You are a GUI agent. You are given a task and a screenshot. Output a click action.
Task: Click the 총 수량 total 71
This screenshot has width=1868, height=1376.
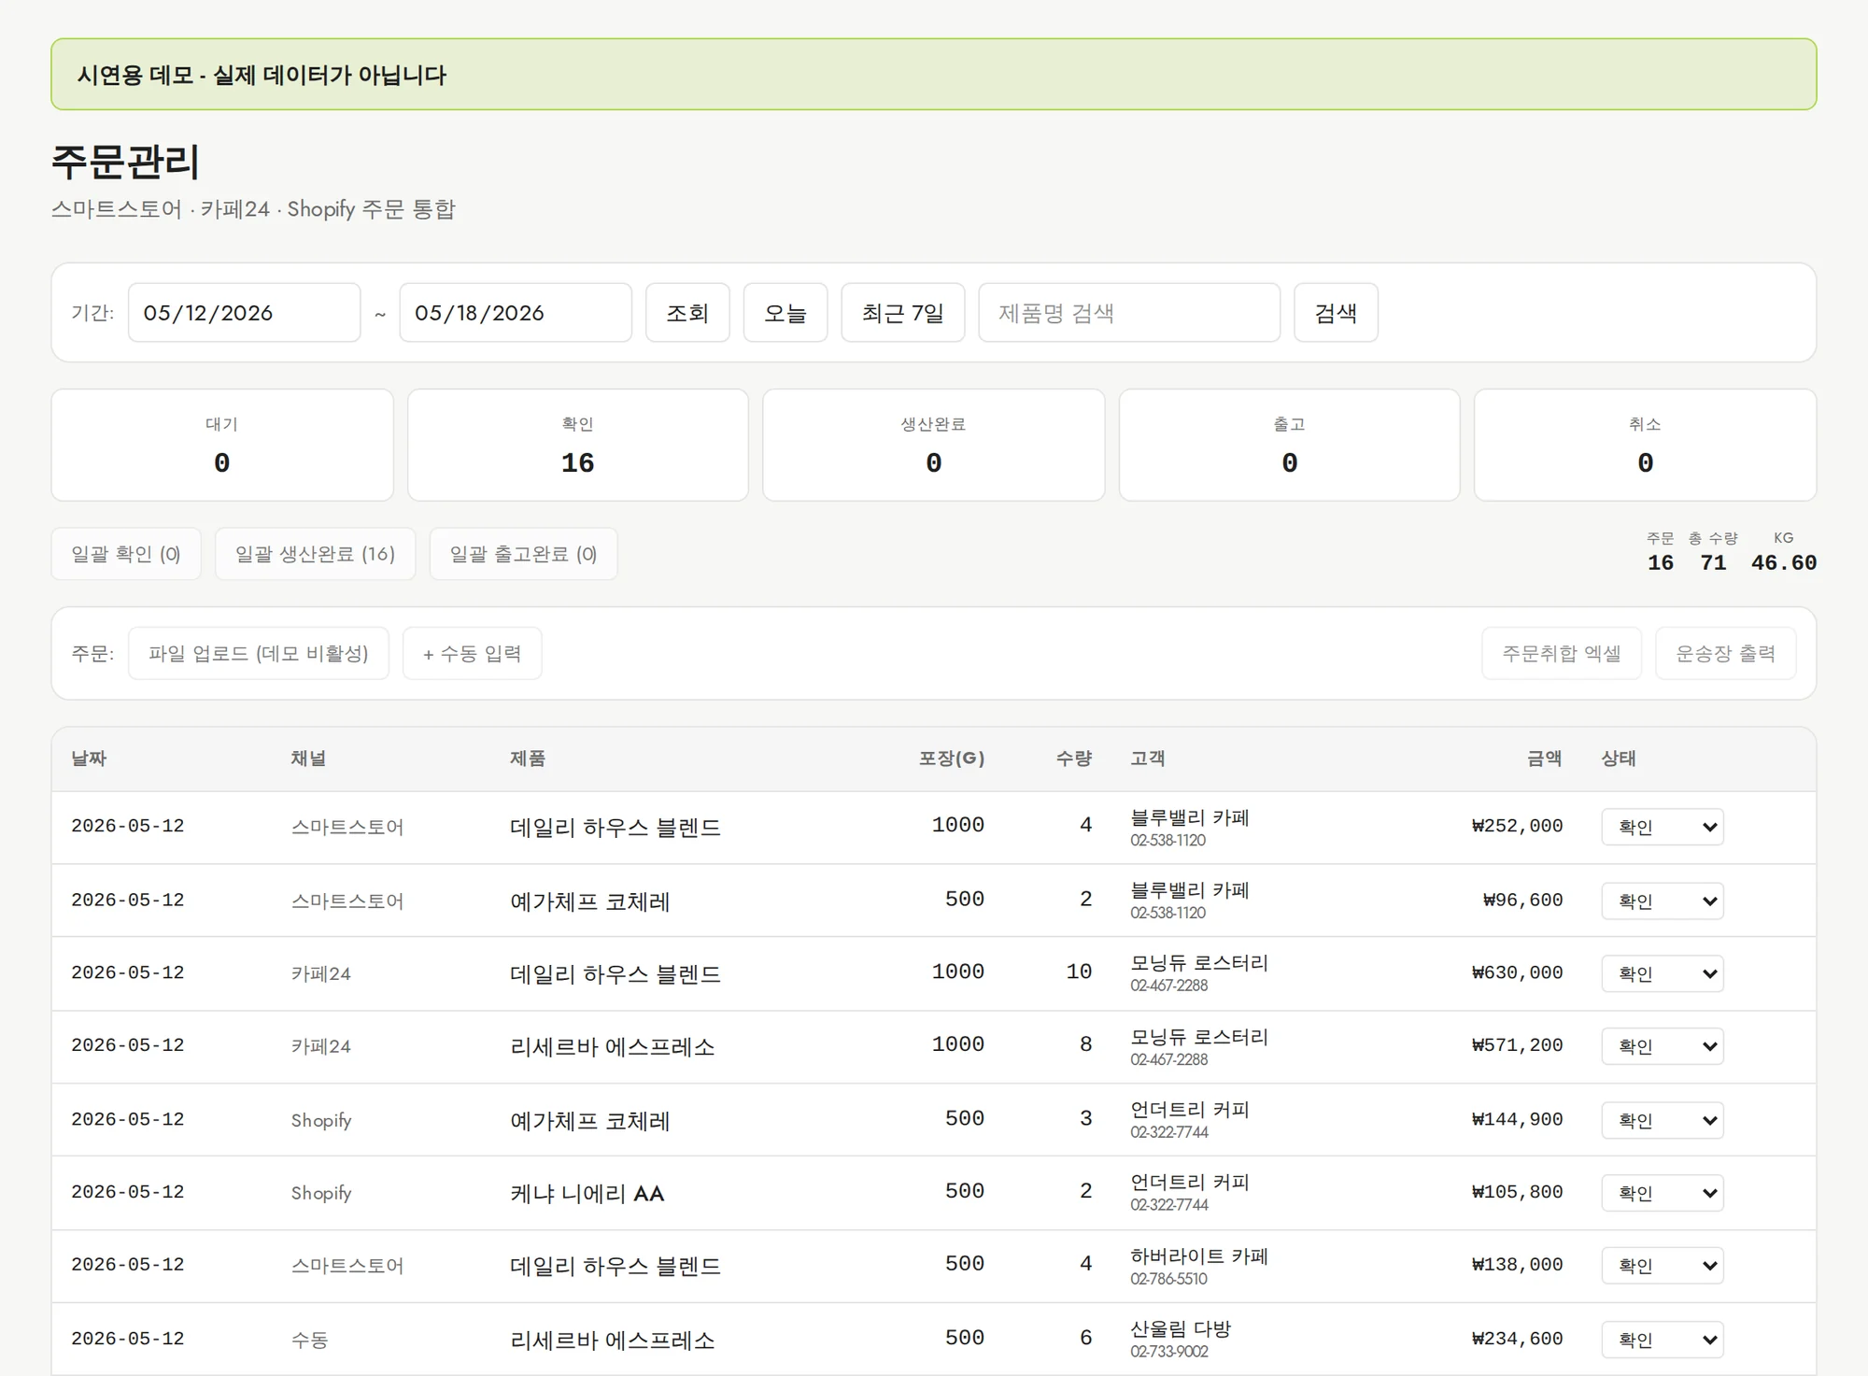coord(1713,562)
